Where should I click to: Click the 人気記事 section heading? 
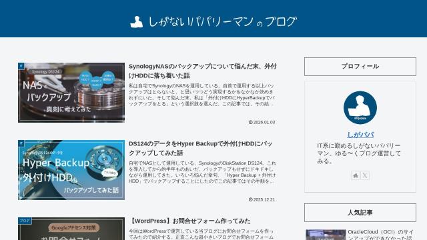(x=360, y=213)
